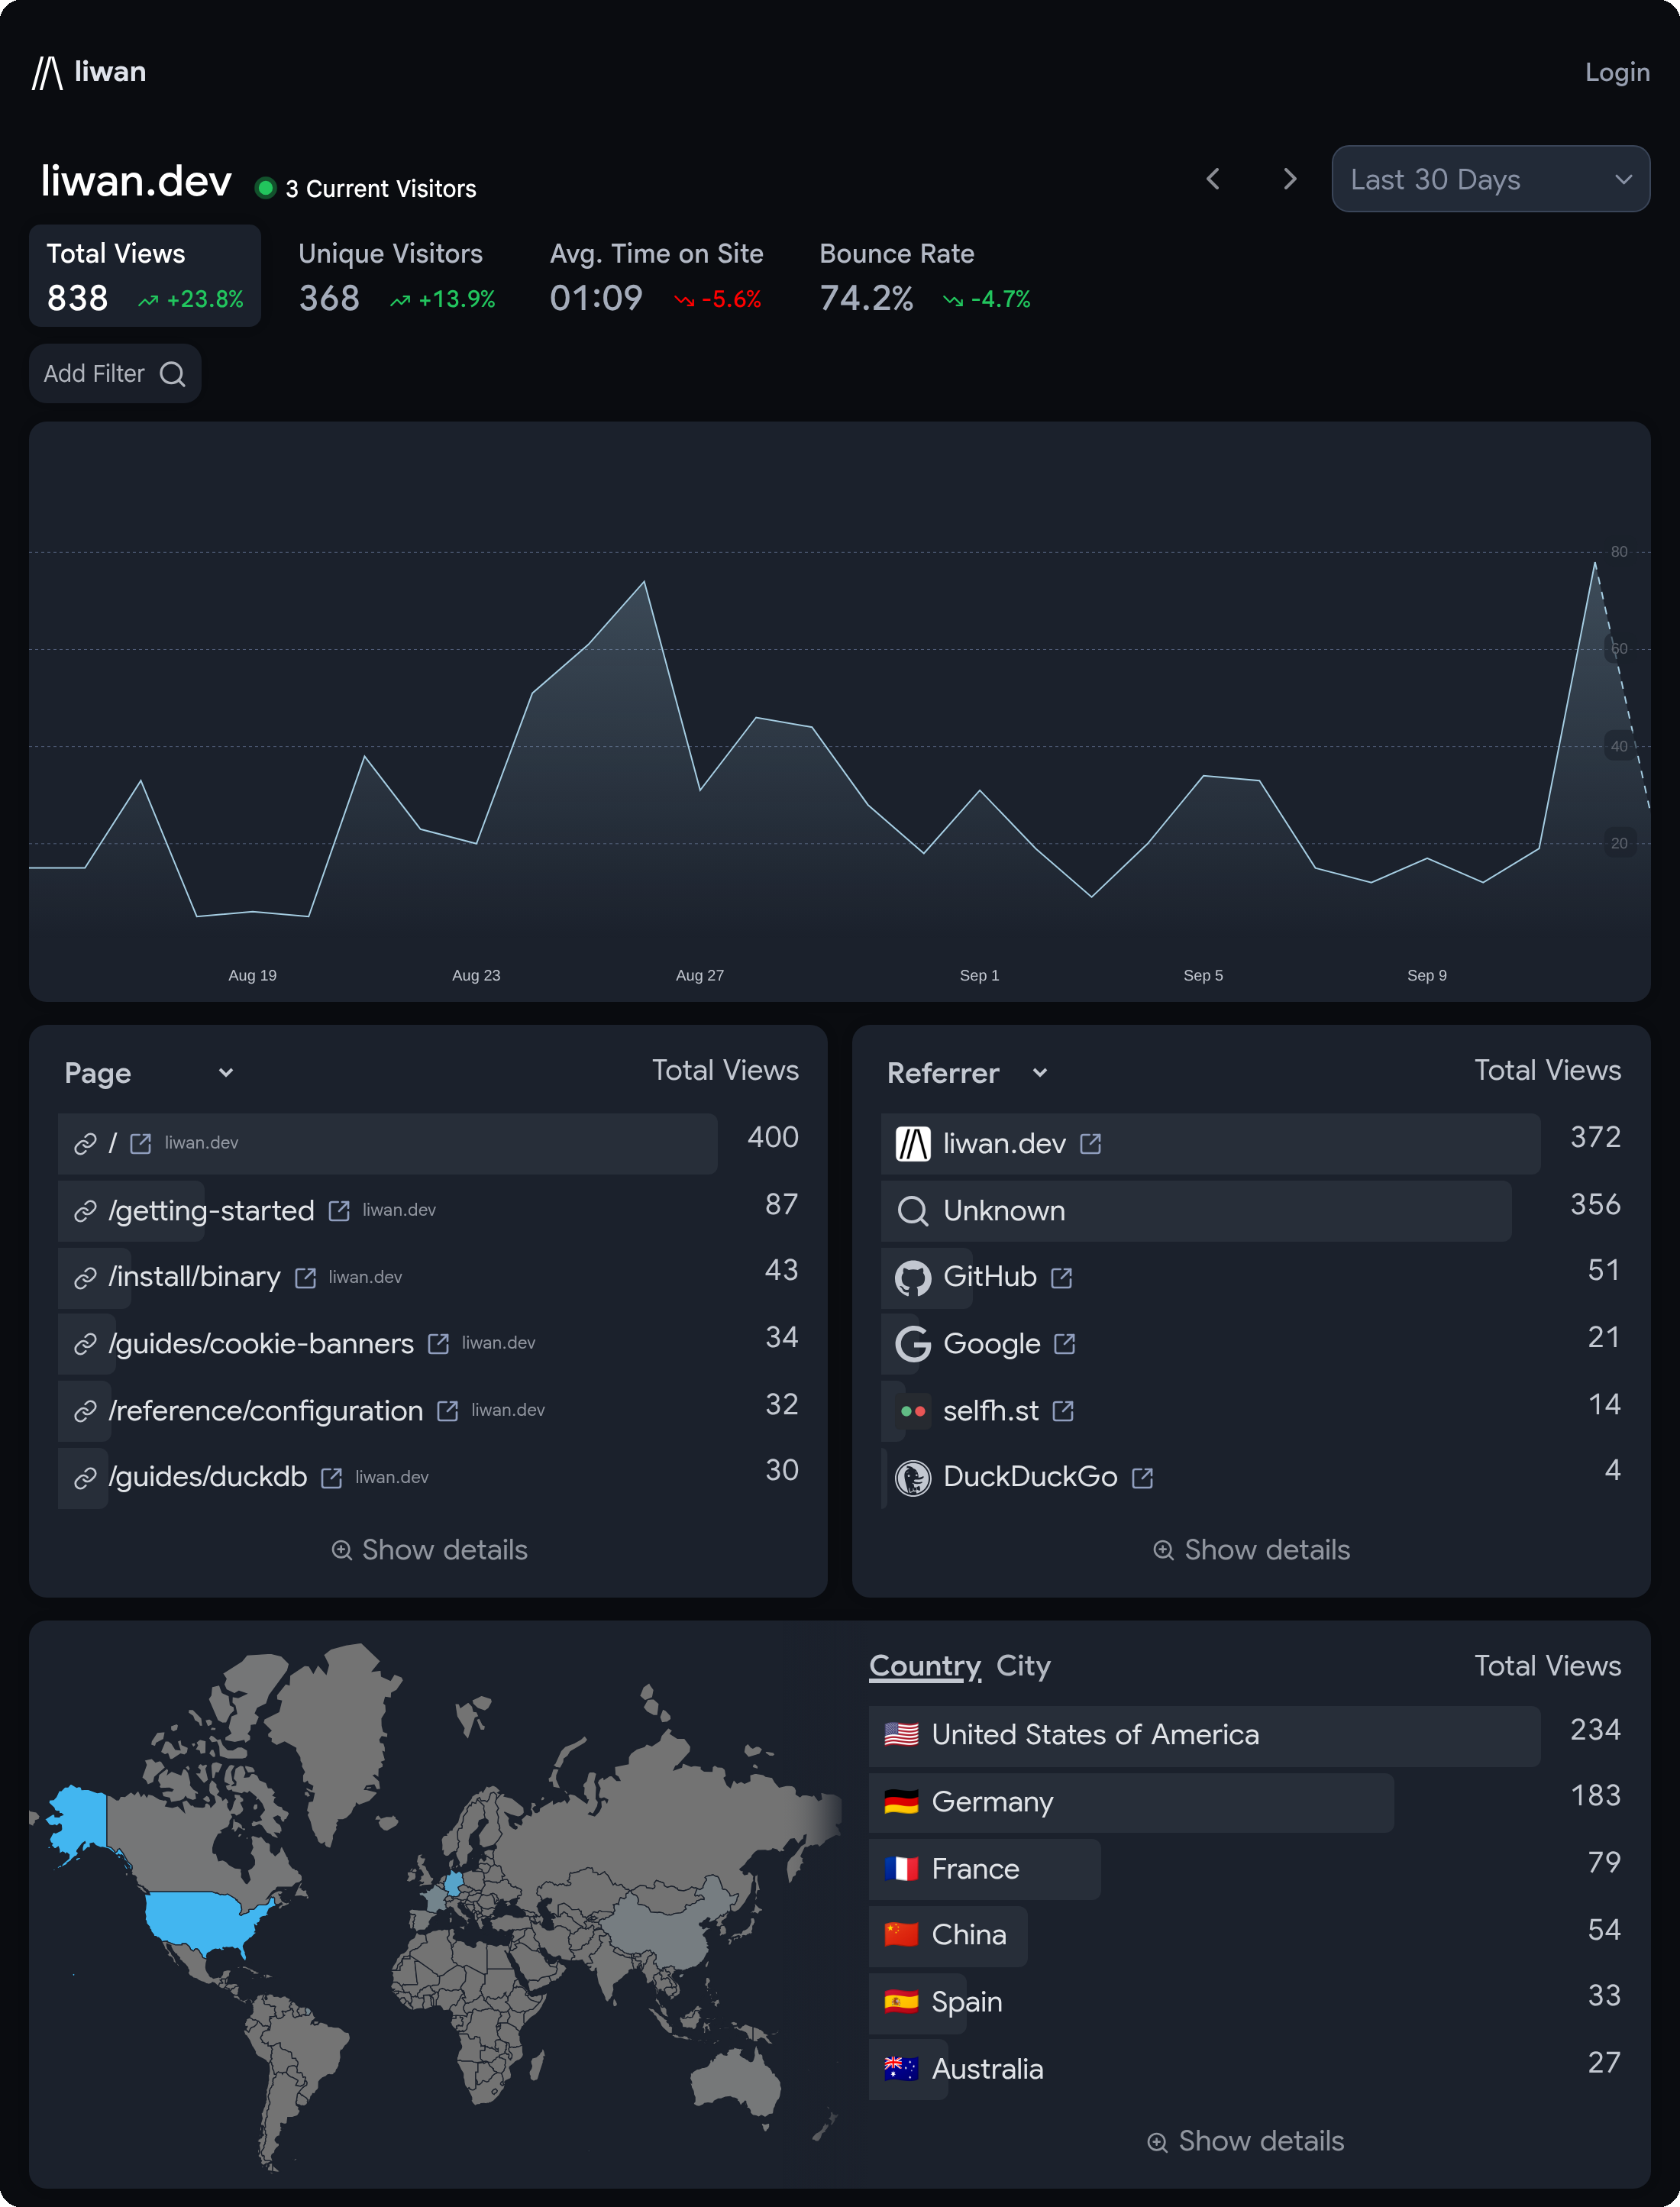Open external link next to GitHub referrer

tap(1062, 1278)
